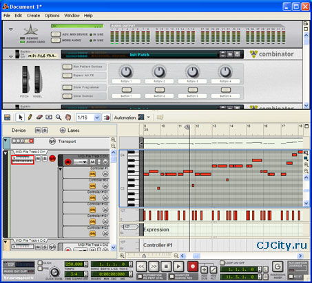
Task: Click the Bypass All FX button
Action: point(67,76)
